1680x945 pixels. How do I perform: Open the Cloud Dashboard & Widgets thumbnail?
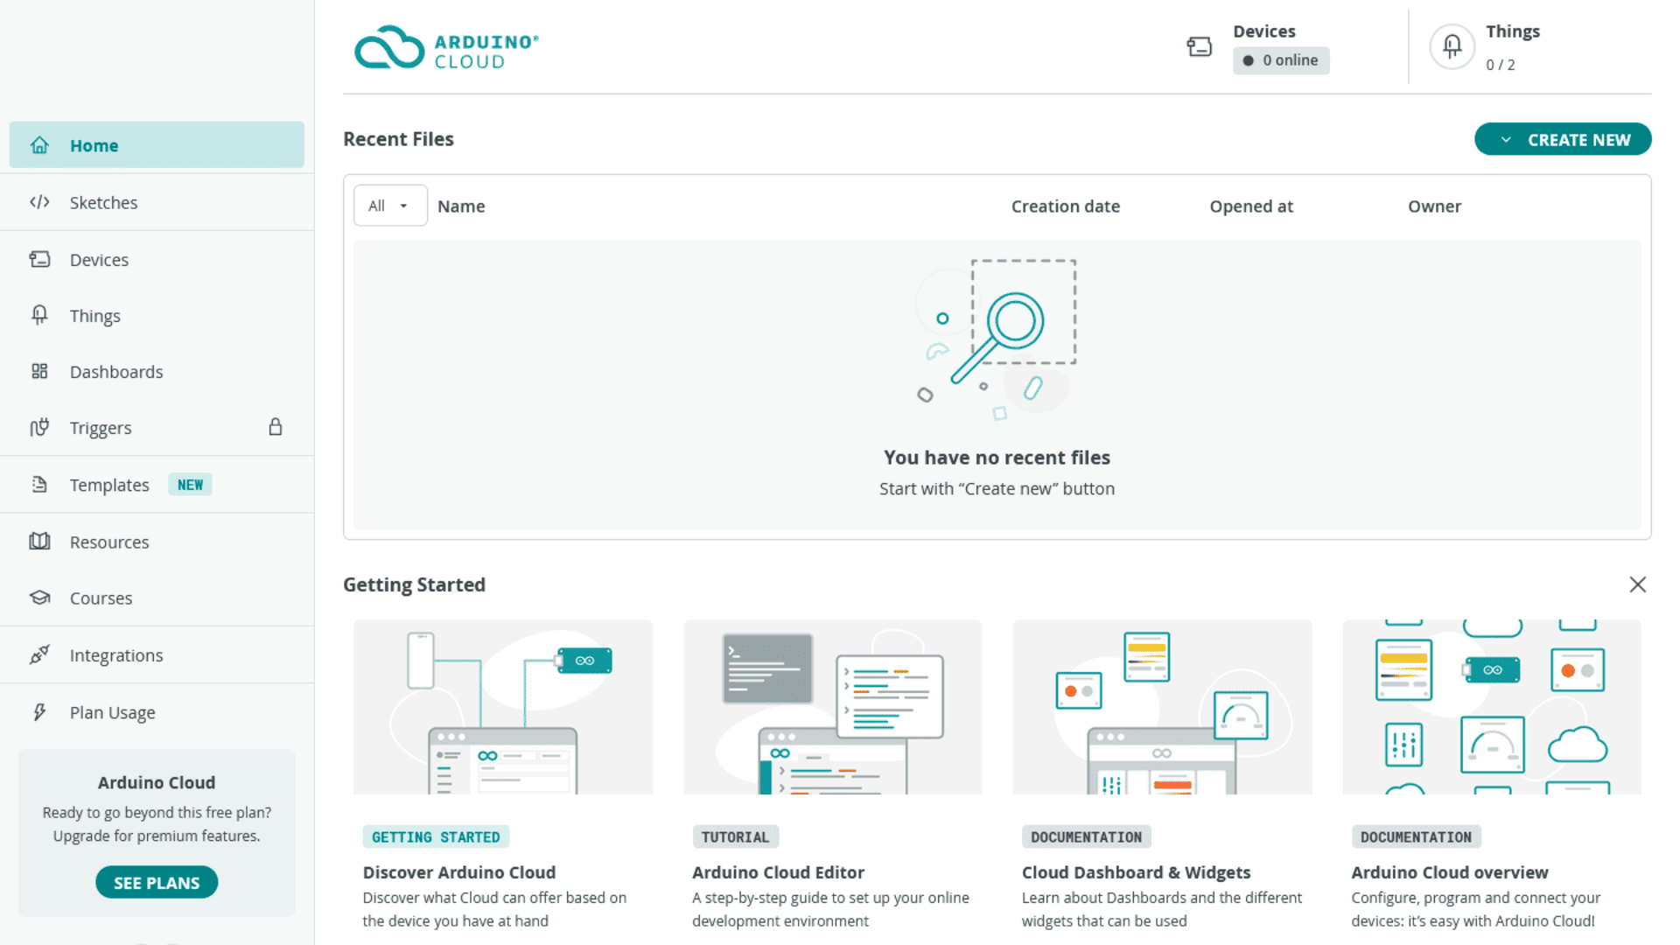(x=1162, y=707)
